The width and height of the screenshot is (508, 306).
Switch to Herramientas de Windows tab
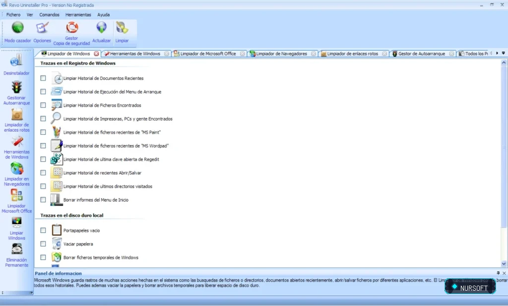[135, 54]
